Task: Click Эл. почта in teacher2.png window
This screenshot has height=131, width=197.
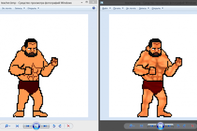Action: (x=131, y=8)
